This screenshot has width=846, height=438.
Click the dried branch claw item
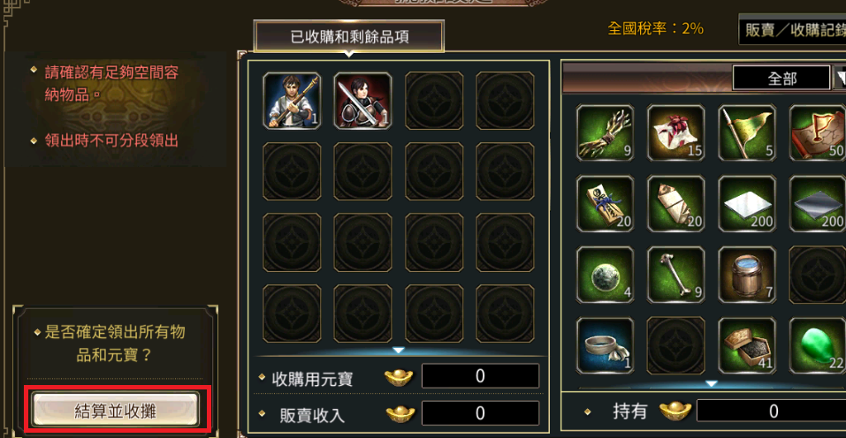[605, 133]
